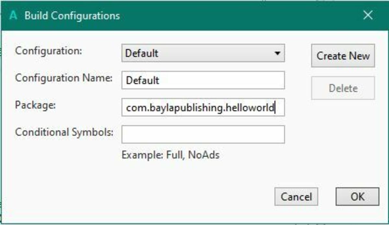The height and width of the screenshot is (225, 389).
Task: Click the Build Configurations title text
Action: 72,15
